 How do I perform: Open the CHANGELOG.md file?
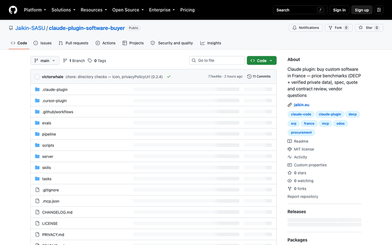pos(57,212)
